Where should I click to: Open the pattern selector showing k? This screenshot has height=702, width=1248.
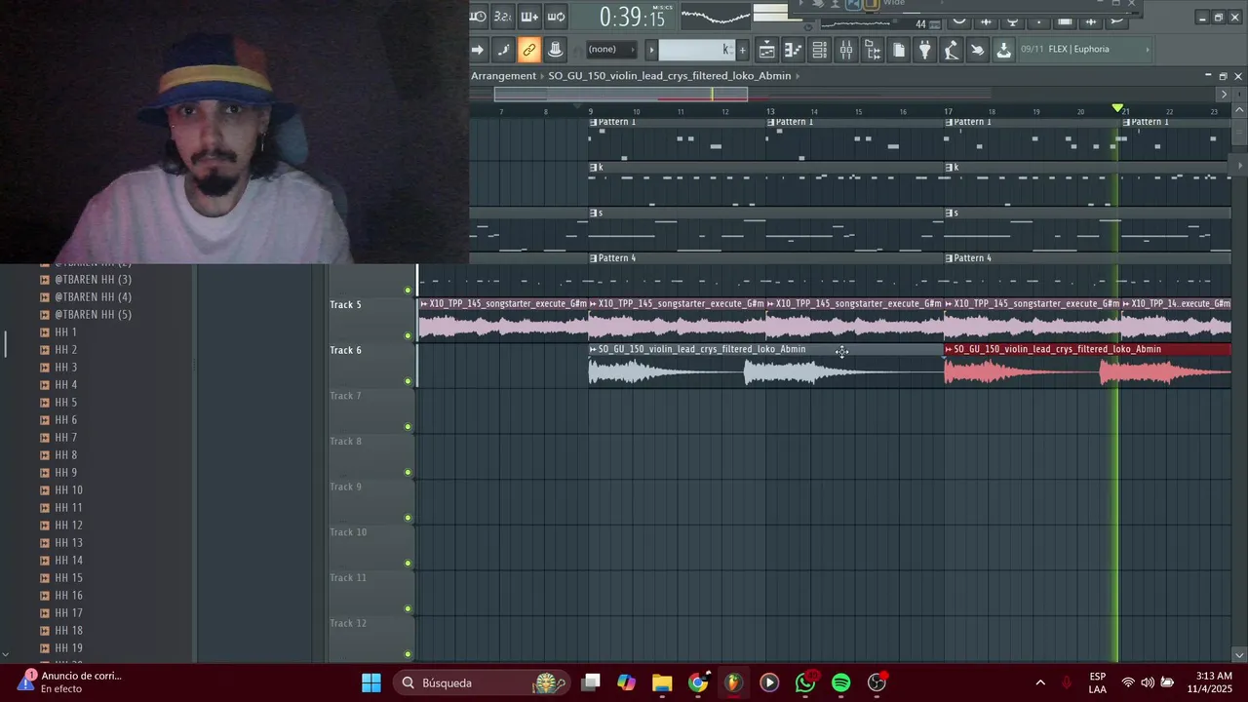point(696,50)
